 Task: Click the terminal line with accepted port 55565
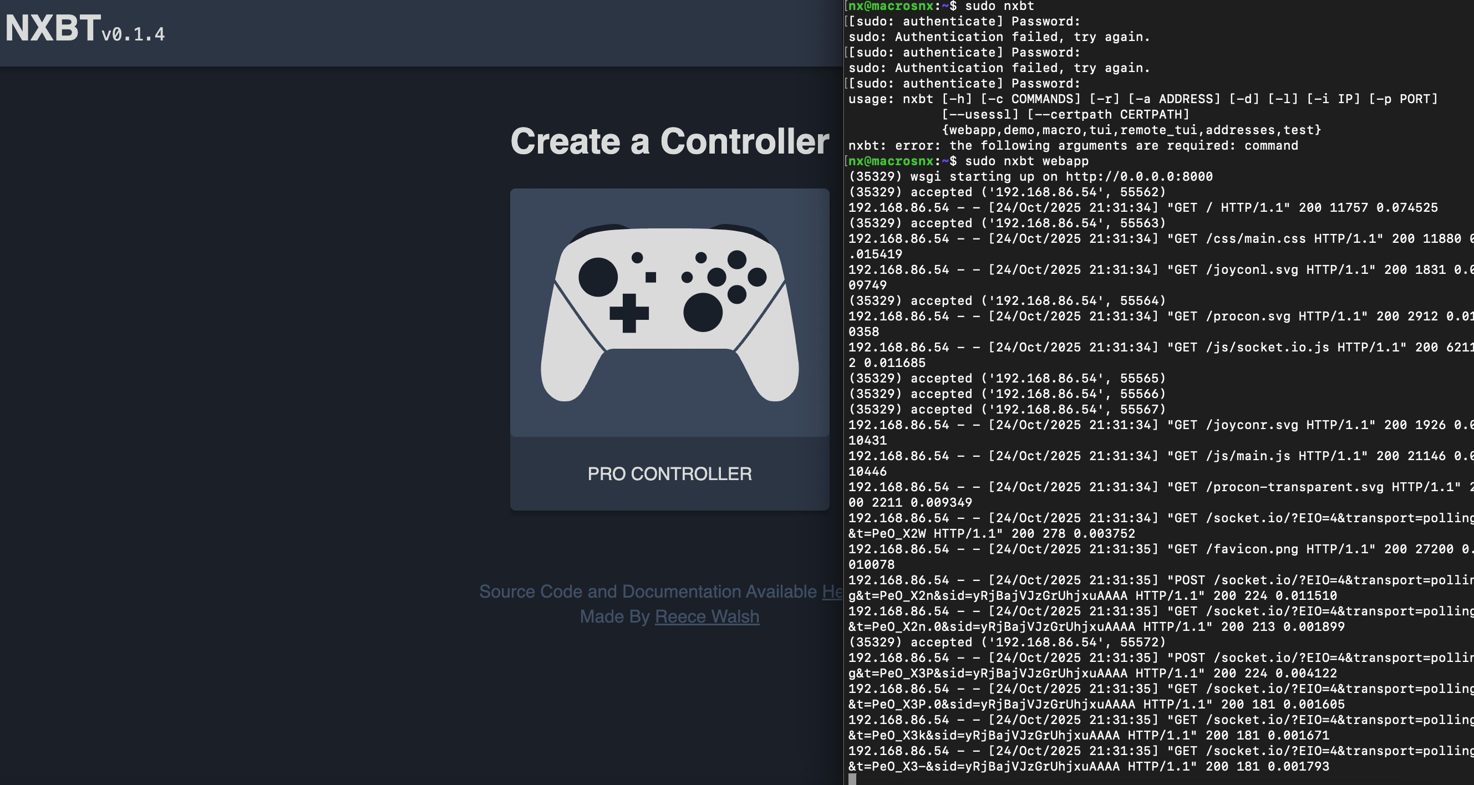pyautogui.click(x=1007, y=378)
